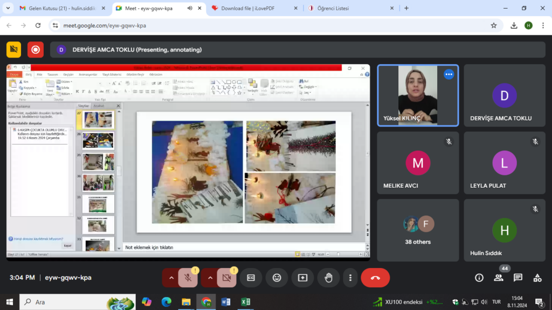
Task: Click the Present now screen share icon
Action: click(x=302, y=278)
